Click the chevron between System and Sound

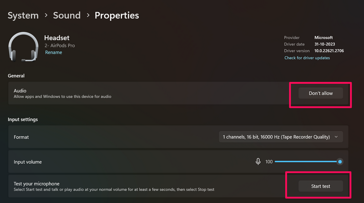coord(46,15)
